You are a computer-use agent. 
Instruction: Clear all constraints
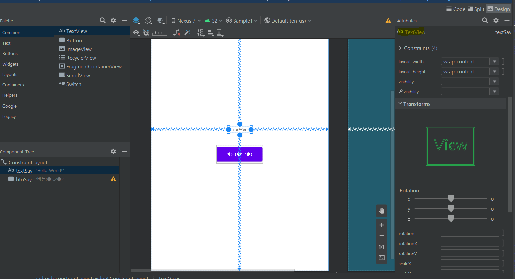pyautogui.click(x=177, y=32)
